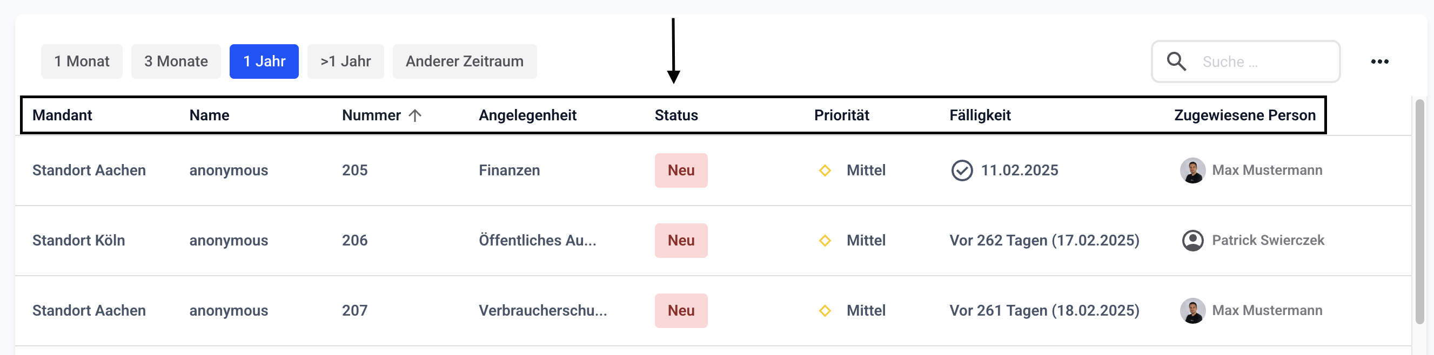Viewport: 1434px width, 355px height.
Task: Click the vertical scrollbar on the right
Action: [x=1419, y=211]
